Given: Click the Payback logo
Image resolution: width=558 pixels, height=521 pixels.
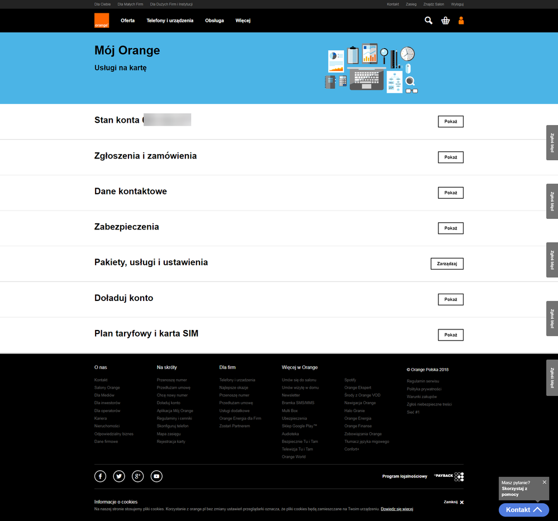Looking at the screenshot, I should pyautogui.click(x=449, y=476).
